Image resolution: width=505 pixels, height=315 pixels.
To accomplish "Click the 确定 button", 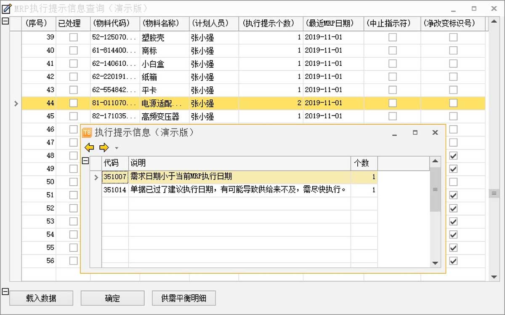I will 112,299.
